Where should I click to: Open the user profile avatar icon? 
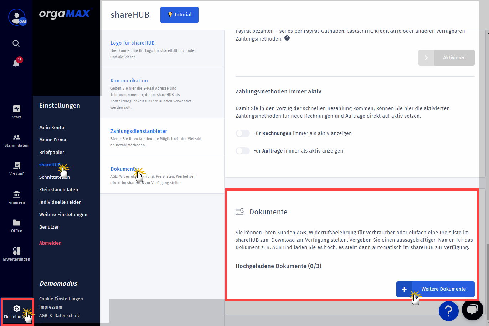coord(17,17)
